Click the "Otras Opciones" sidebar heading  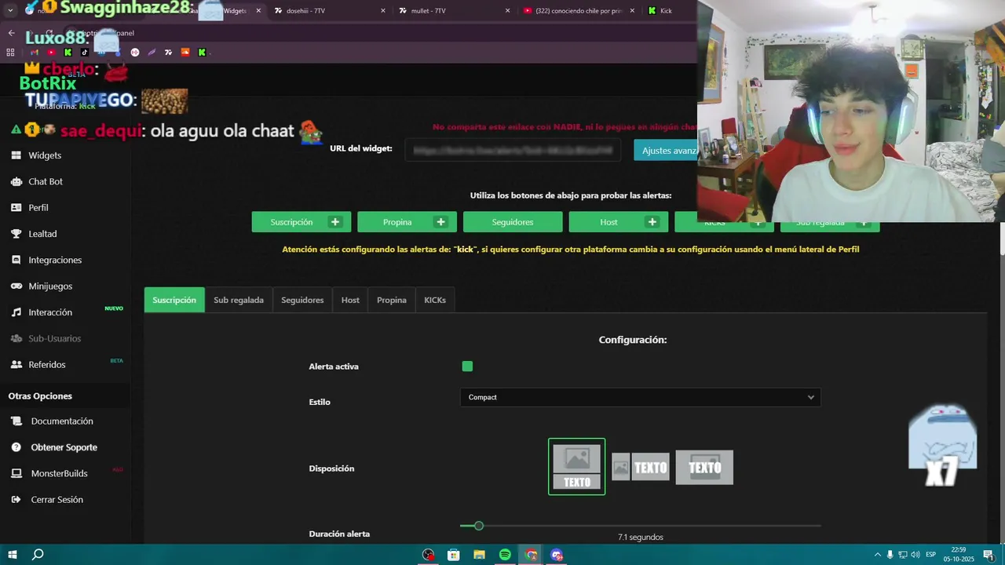(40, 396)
